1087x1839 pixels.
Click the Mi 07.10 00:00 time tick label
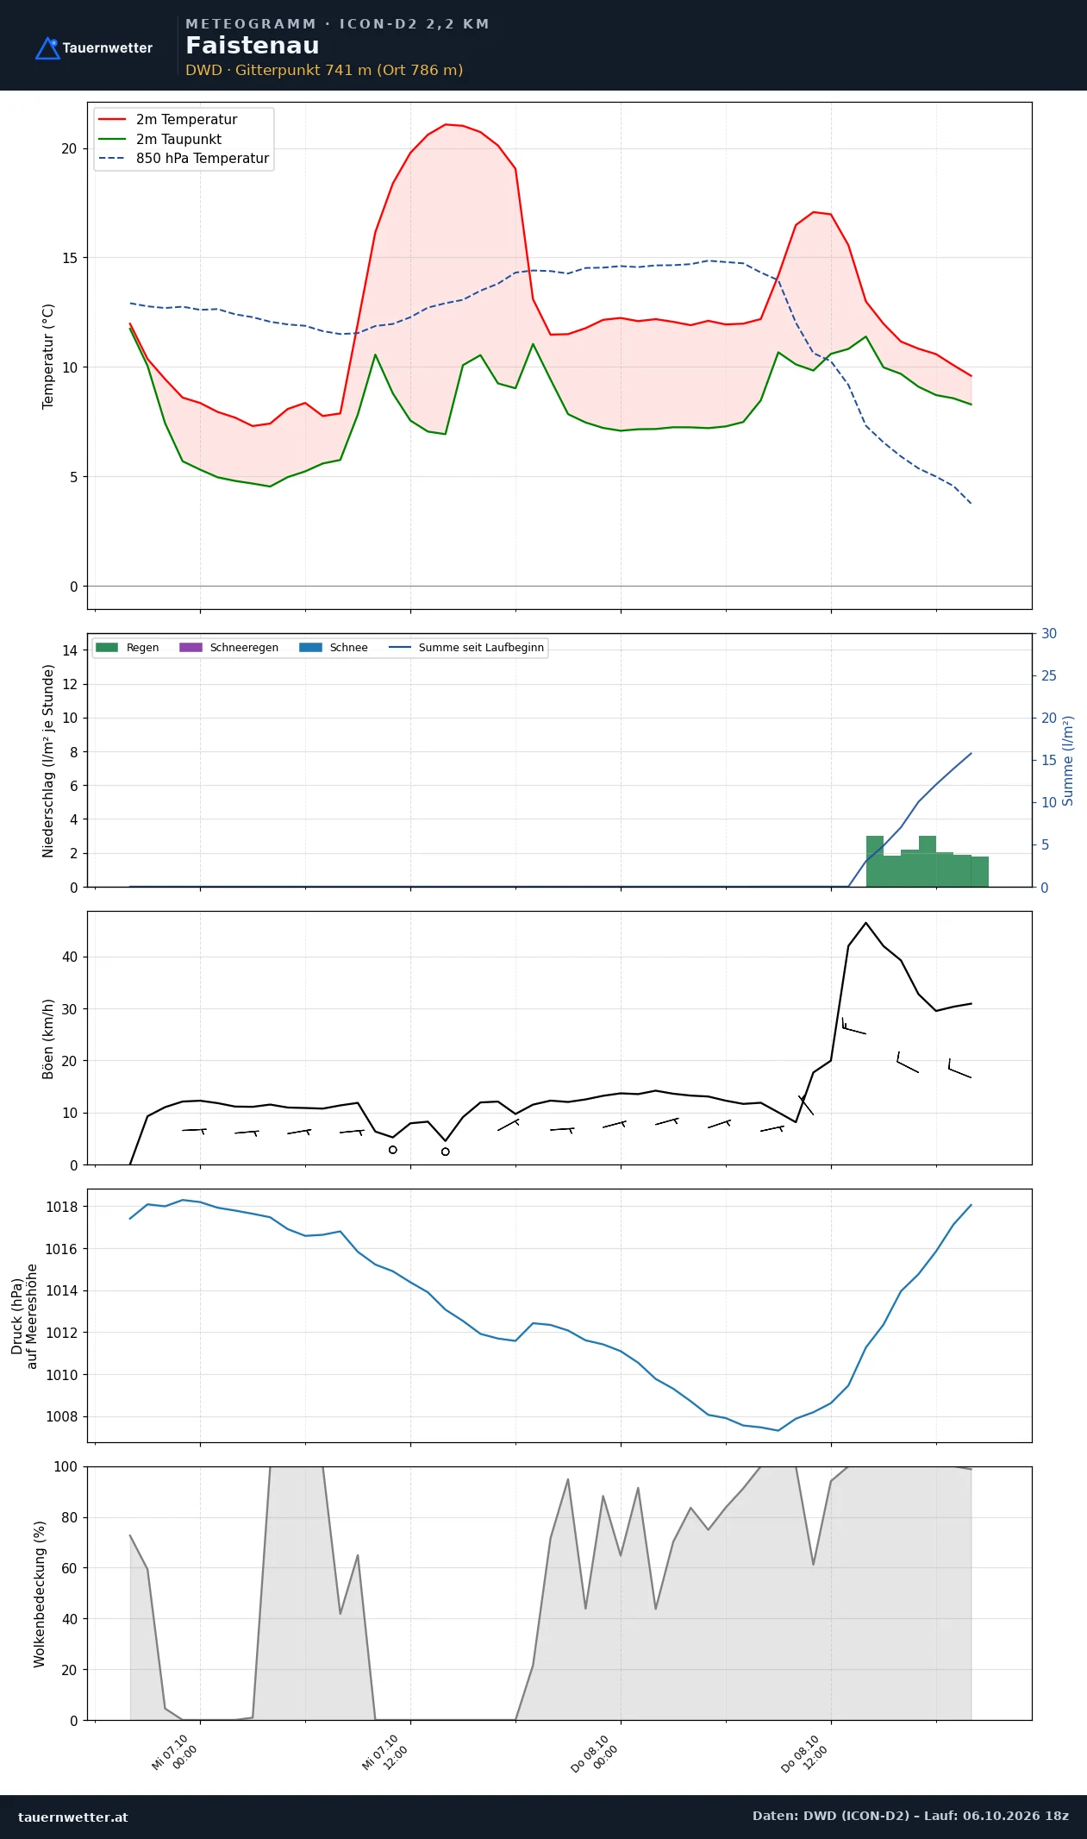tap(175, 1753)
